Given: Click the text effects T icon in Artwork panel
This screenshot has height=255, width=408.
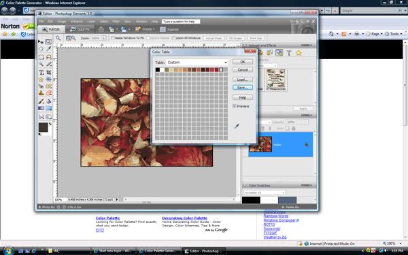Looking at the screenshot, I should [289, 53].
